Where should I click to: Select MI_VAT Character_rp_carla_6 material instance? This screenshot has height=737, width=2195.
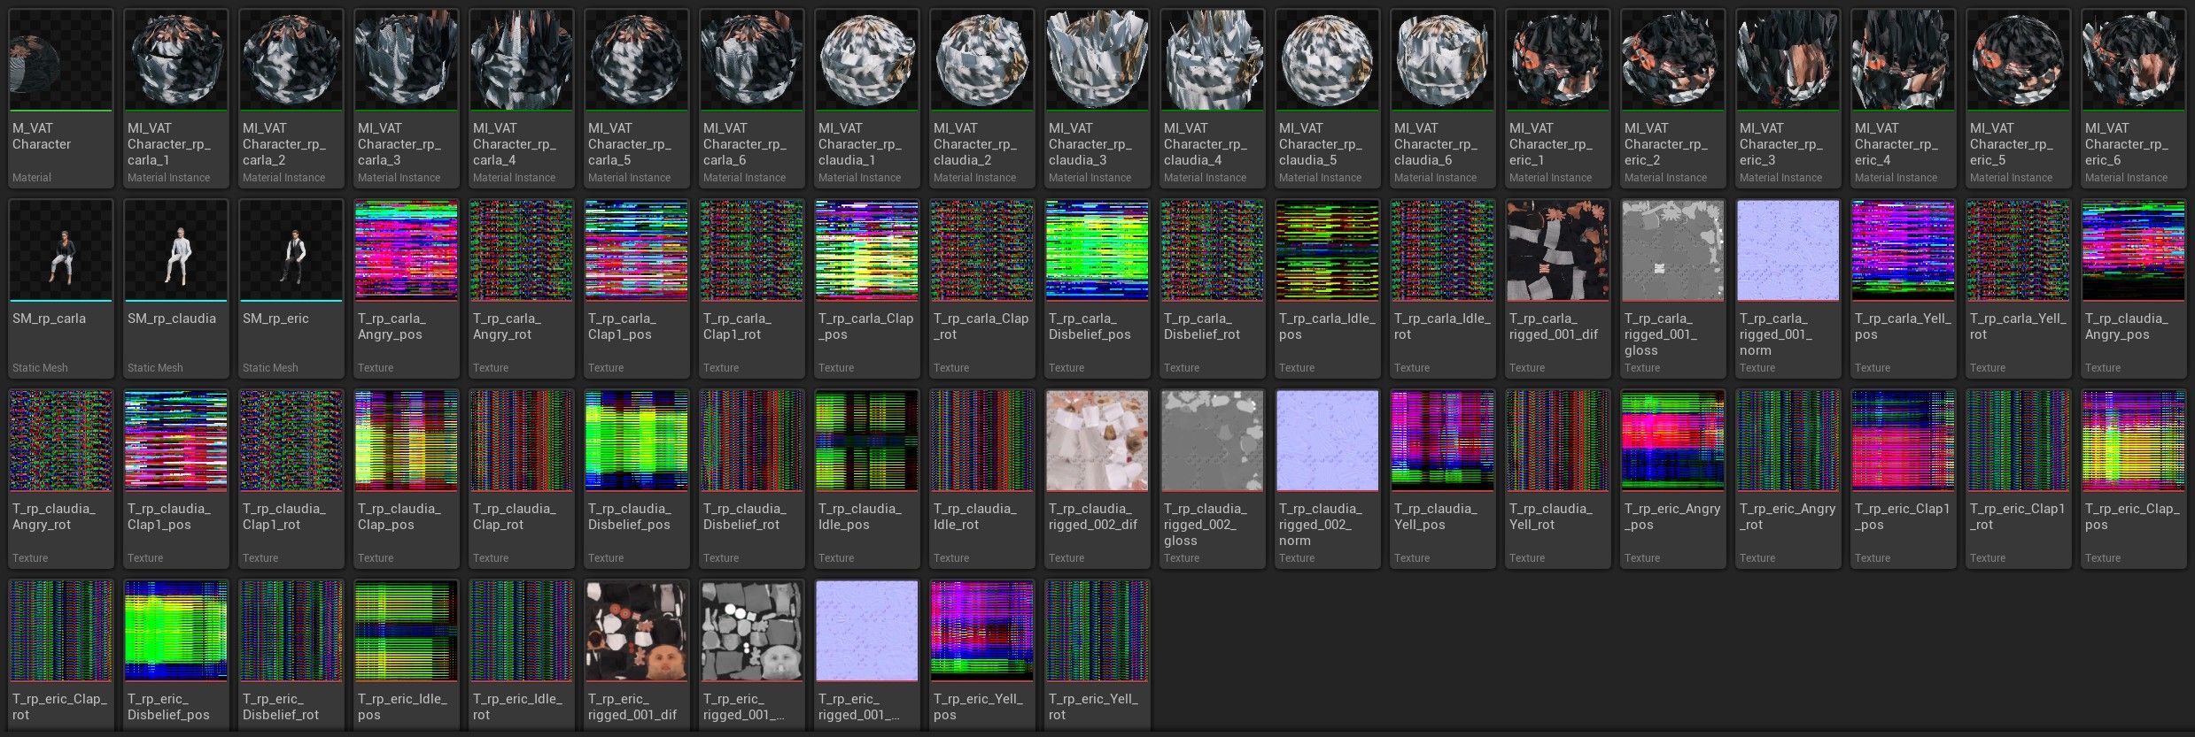click(x=752, y=98)
